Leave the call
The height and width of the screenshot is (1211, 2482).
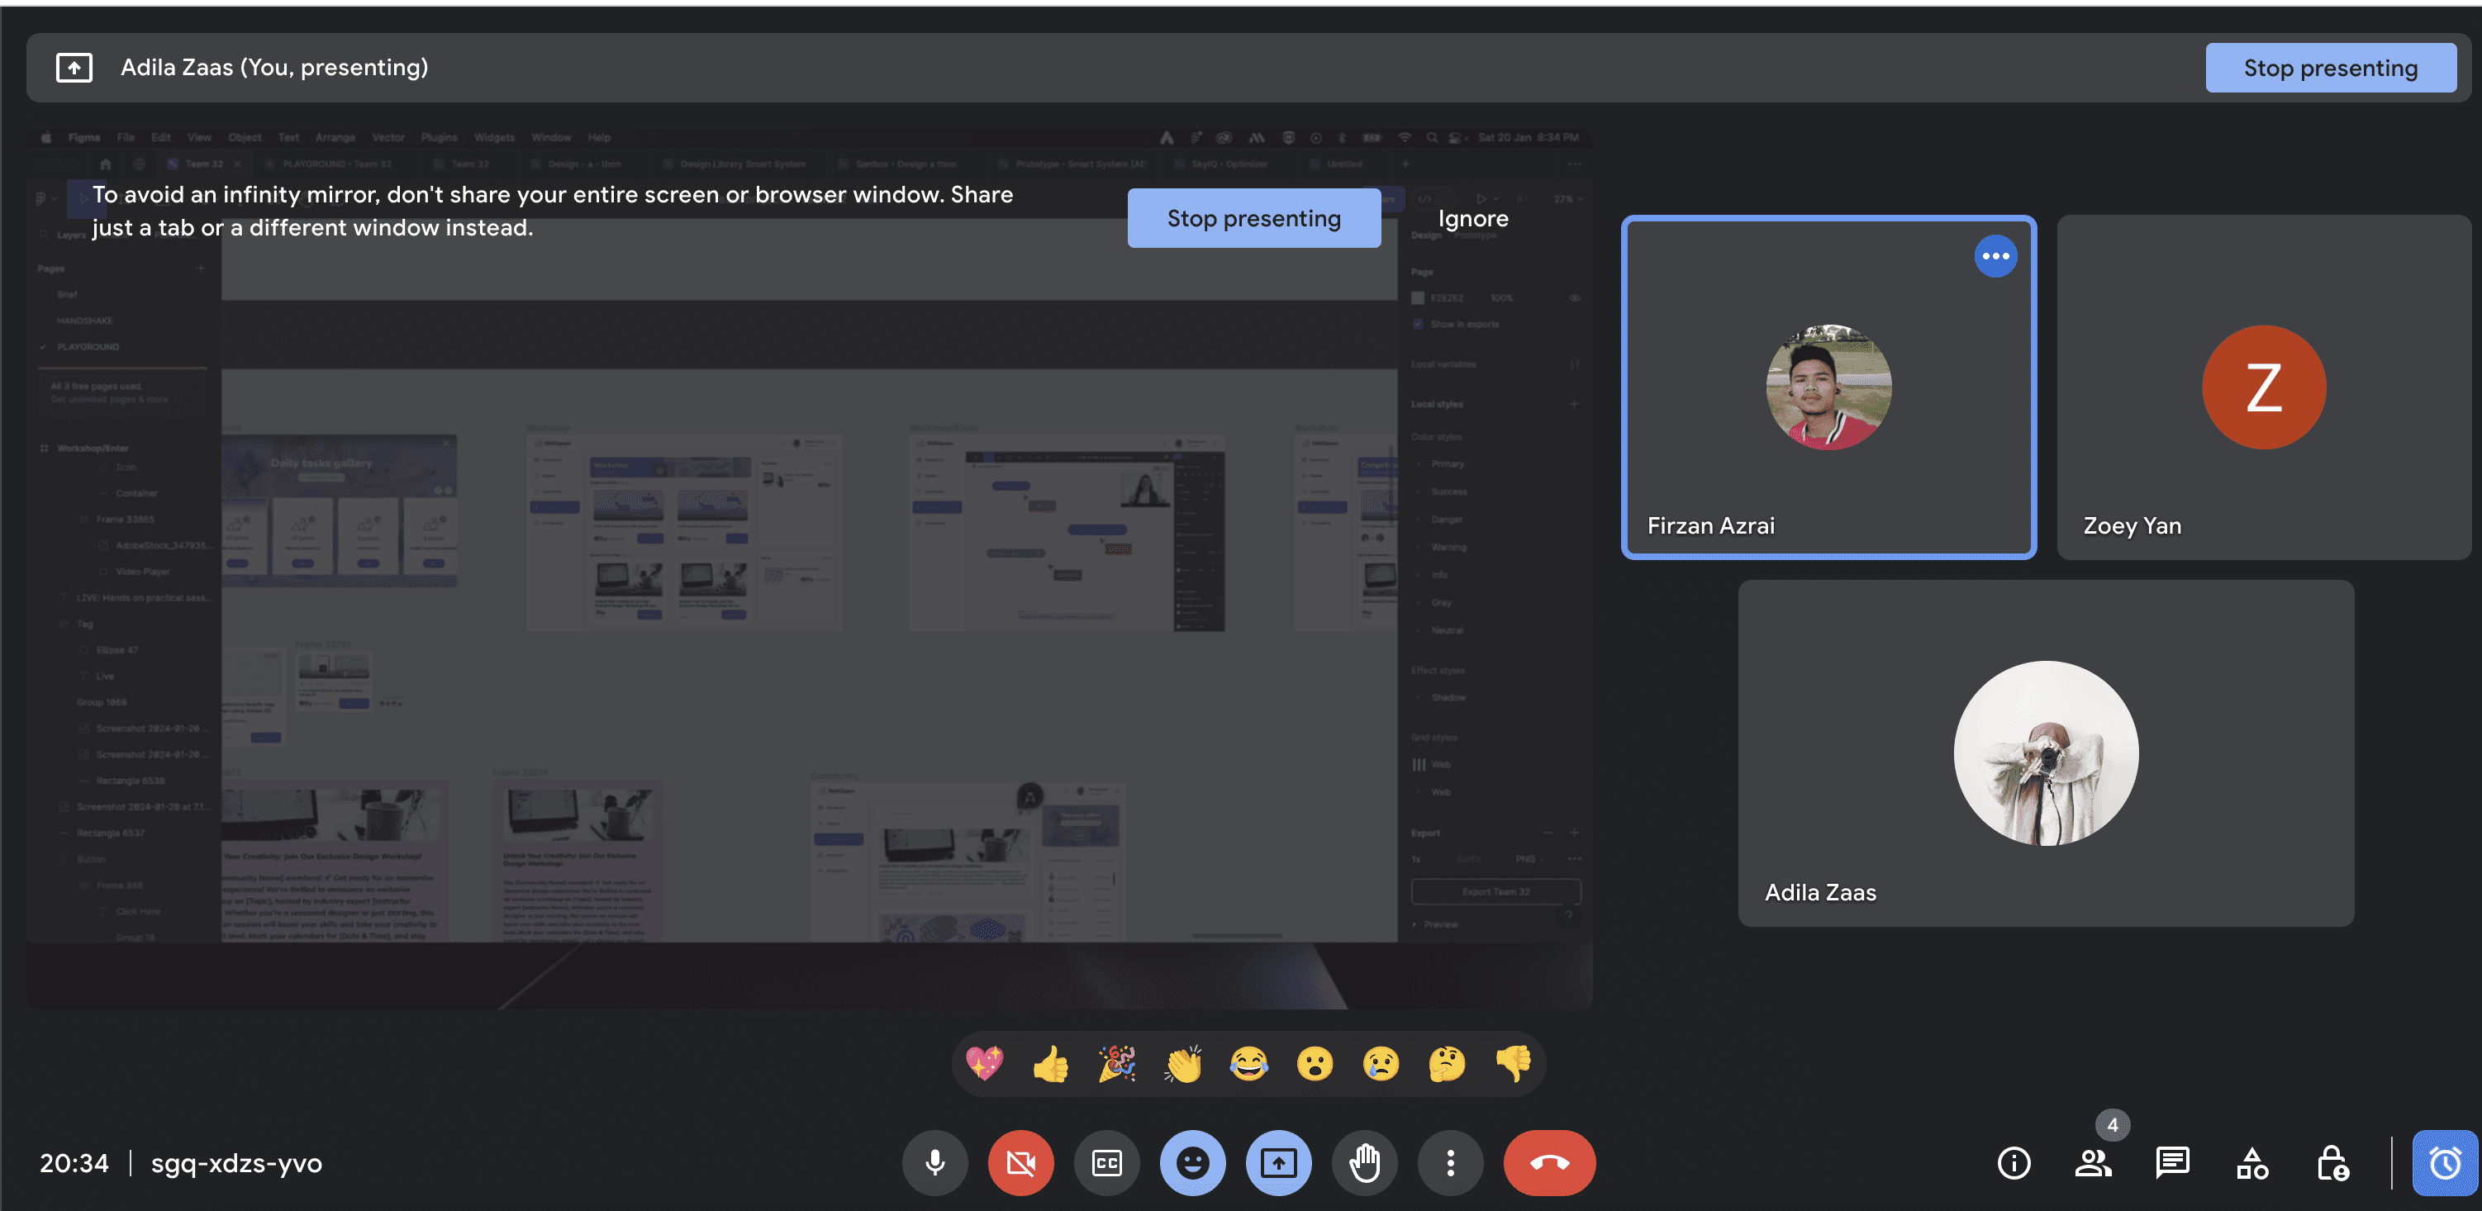1548,1162
